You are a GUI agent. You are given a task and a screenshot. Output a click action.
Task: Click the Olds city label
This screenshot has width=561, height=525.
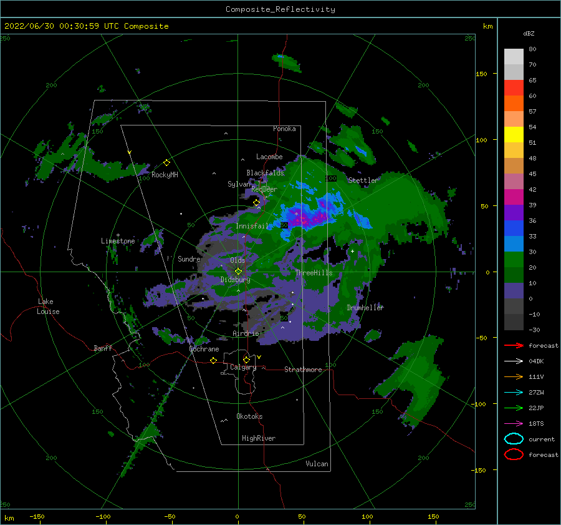[237, 260]
